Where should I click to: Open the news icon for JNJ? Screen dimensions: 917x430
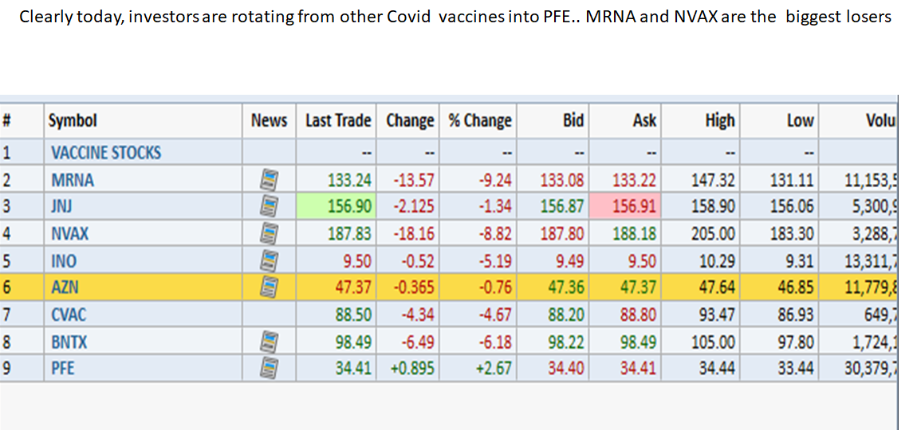click(x=269, y=207)
